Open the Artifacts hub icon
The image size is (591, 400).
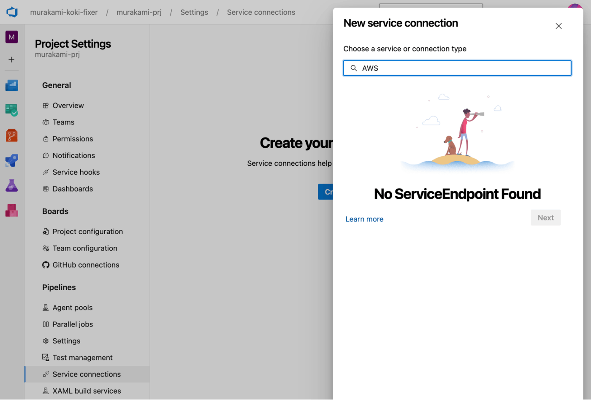tap(11, 211)
